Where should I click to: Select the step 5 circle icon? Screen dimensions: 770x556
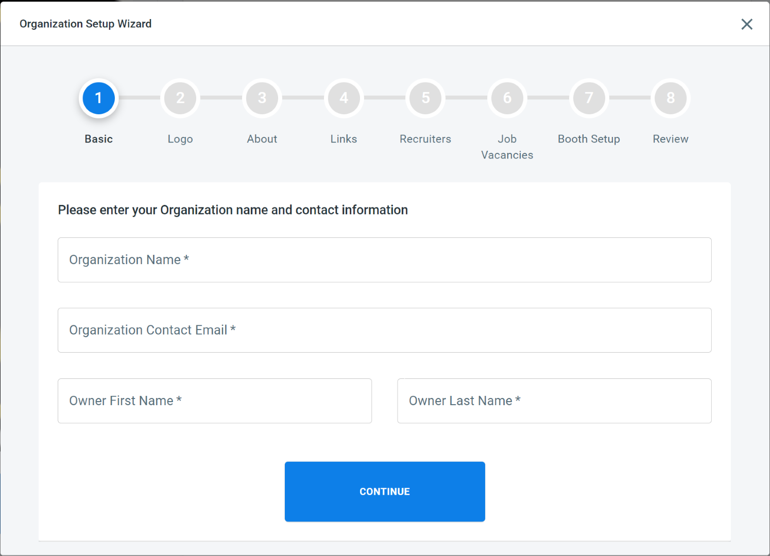tap(425, 98)
